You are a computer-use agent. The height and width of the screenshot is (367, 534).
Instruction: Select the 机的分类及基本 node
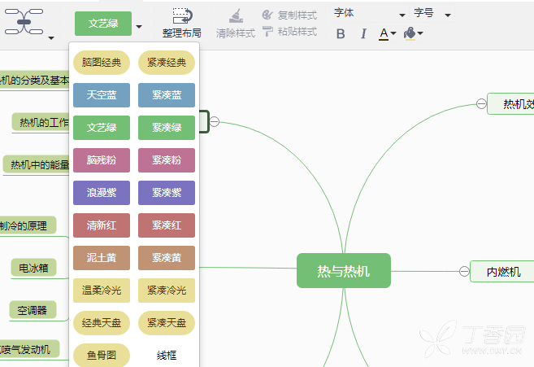tap(34, 80)
